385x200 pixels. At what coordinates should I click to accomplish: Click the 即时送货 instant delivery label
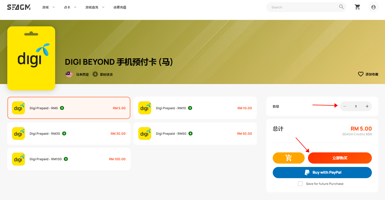[106, 75]
